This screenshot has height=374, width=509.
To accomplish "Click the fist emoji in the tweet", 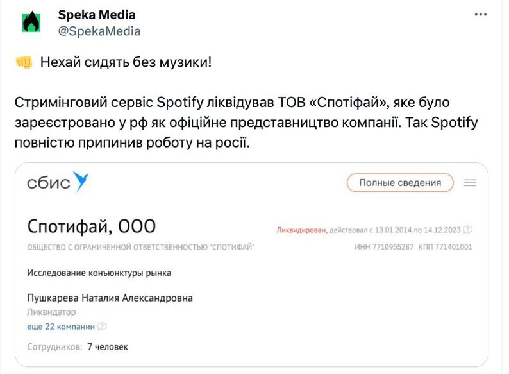I will [23, 63].
